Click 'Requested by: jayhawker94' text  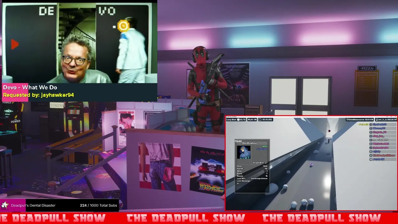pos(39,95)
